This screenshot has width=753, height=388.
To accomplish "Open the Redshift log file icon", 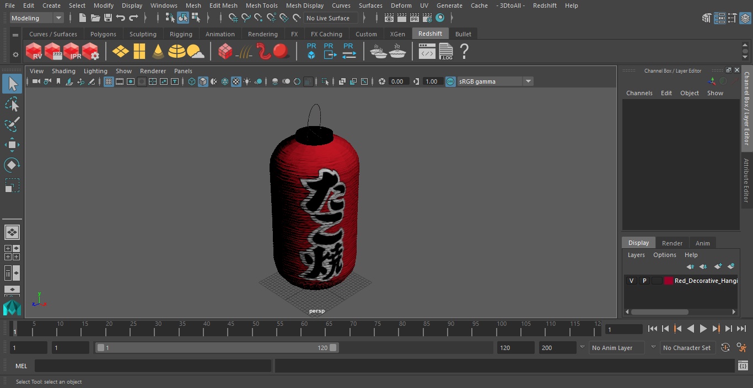I will 446,52.
